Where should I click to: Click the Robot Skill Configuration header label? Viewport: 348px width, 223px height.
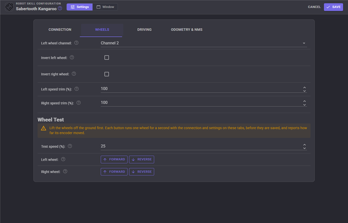pyautogui.click(x=38, y=3)
